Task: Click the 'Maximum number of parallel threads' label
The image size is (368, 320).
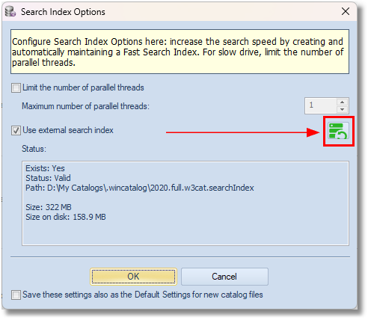Action: coord(85,106)
